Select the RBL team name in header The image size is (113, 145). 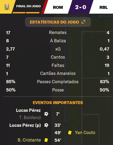[103, 7]
